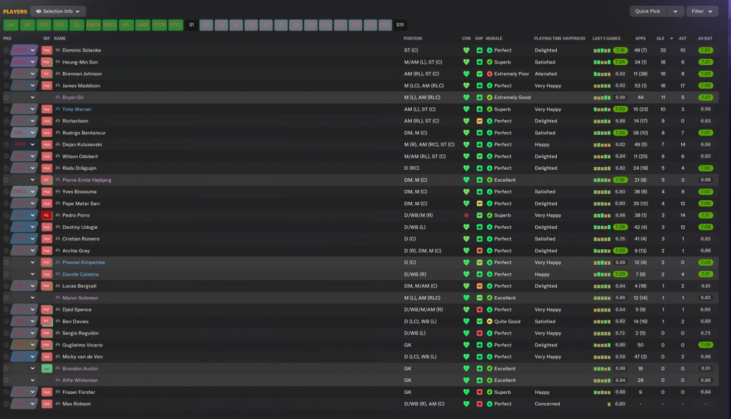
Task: Click the last 5 games form bars for Destiny Udogie
Action: point(602,227)
